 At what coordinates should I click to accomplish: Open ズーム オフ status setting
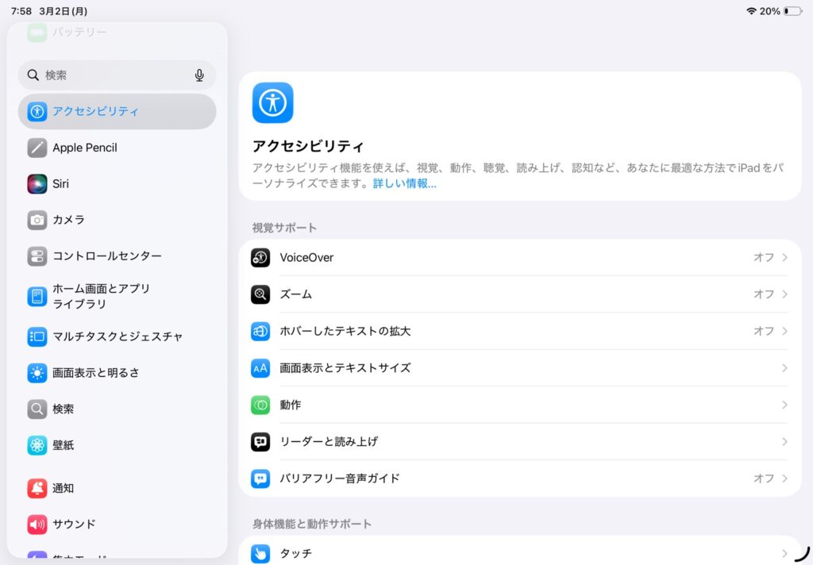pyautogui.click(x=764, y=294)
